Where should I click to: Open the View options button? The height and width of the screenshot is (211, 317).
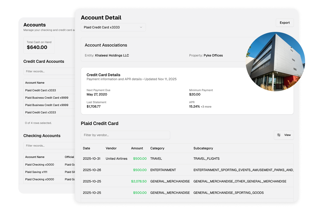point(284,135)
